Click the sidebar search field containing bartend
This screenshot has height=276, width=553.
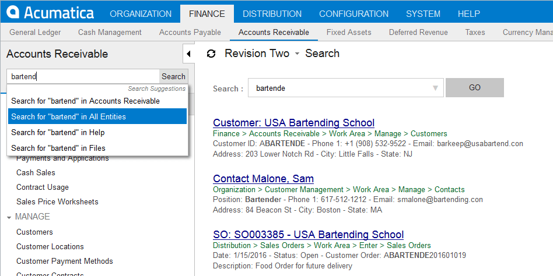[83, 76]
